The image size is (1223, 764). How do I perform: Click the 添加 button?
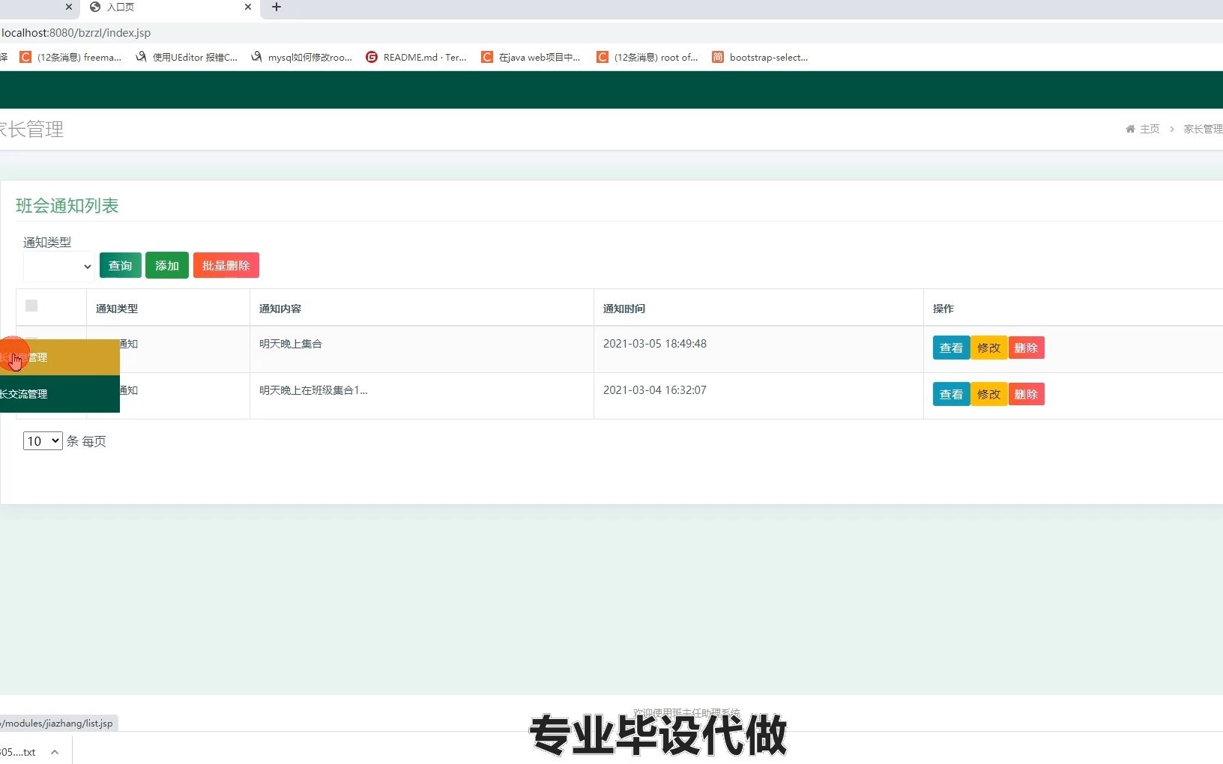(x=166, y=265)
